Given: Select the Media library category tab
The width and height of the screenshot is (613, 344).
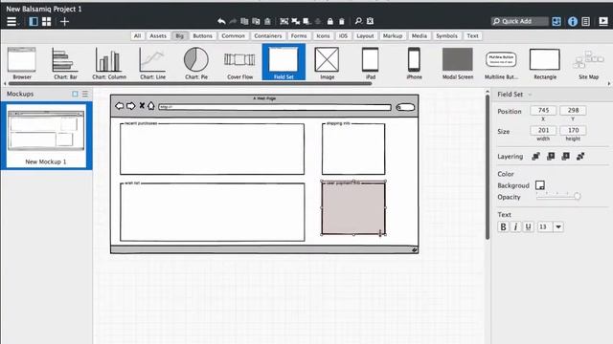Looking at the screenshot, I should click(x=420, y=36).
